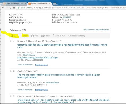Screen dimensions: 126x104
Task: Click Publisher Academic Press Inc. text
Action: [65, 22]
